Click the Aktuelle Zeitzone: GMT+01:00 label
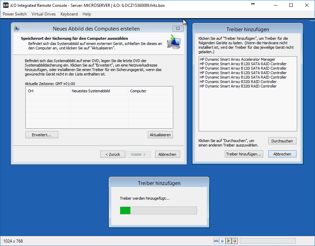Image resolution: width=315 pixels, height=246 pixels. [50, 84]
